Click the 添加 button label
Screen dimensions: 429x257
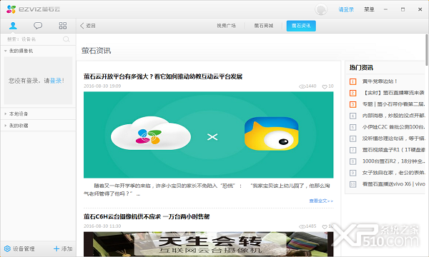pos(66,248)
